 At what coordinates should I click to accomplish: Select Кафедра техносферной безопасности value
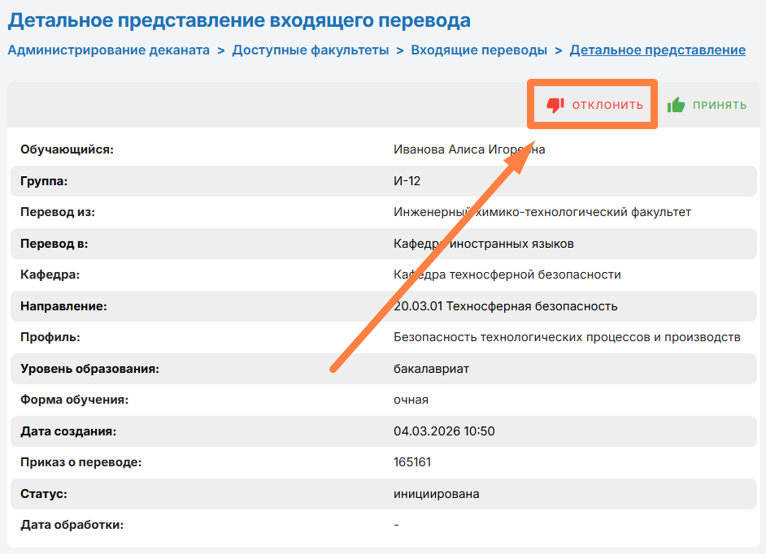click(507, 275)
